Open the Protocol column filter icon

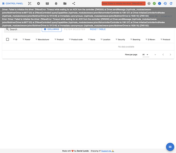tap(161, 40)
